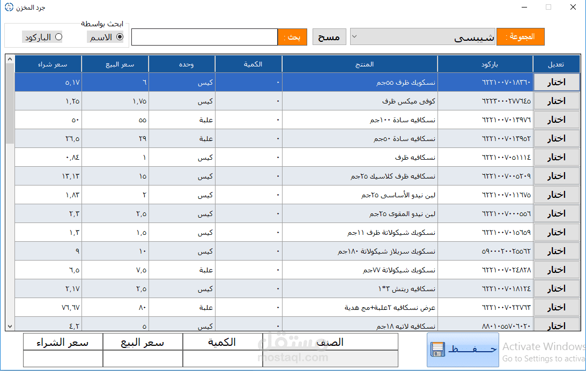This screenshot has height=371, width=586.
Task: Click the سعر البيع label above bottom inputs
Action: (x=143, y=342)
